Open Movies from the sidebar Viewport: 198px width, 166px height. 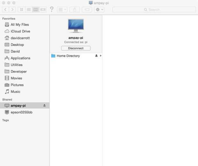pyautogui.click(x=25, y=78)
